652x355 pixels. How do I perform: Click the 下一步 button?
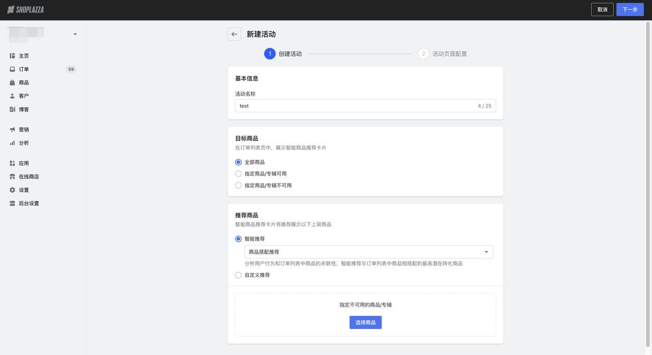[630, 10]
